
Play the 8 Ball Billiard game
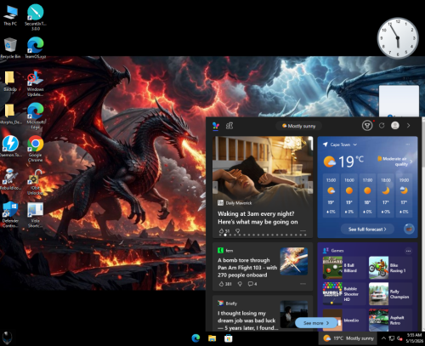(344, 268)
